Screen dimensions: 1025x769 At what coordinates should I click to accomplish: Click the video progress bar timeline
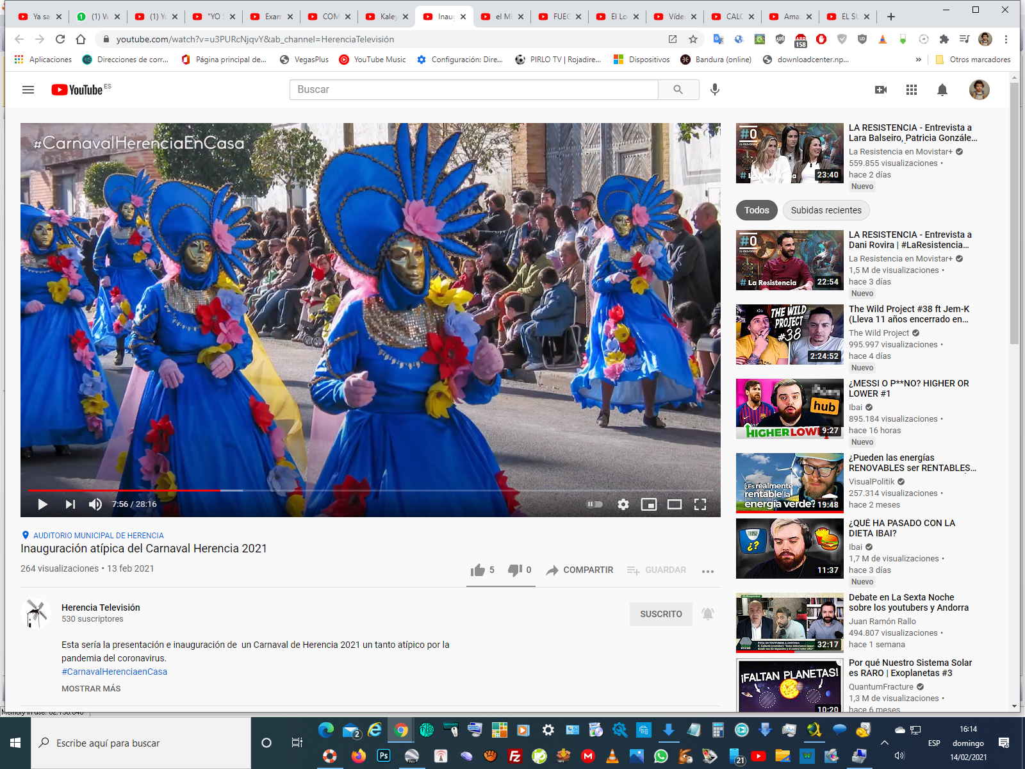384,490
